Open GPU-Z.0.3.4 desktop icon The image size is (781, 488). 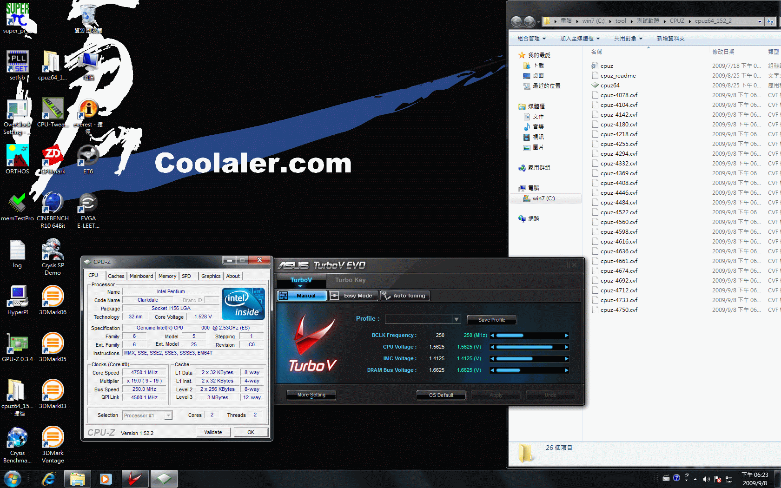click(x=17, y=347)
